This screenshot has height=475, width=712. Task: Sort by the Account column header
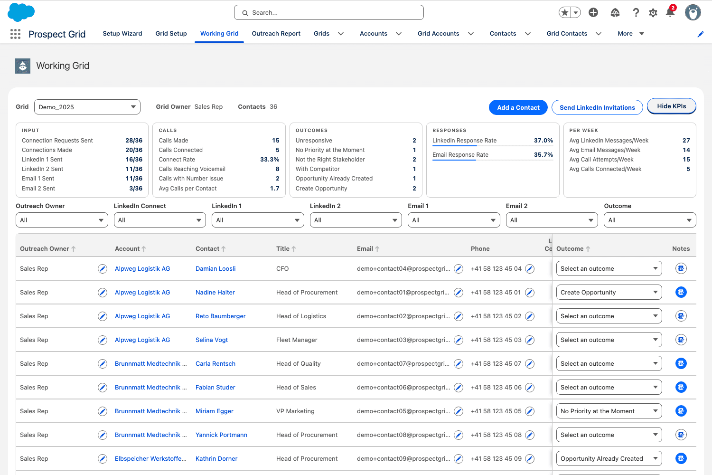click(x=130, y=249)
